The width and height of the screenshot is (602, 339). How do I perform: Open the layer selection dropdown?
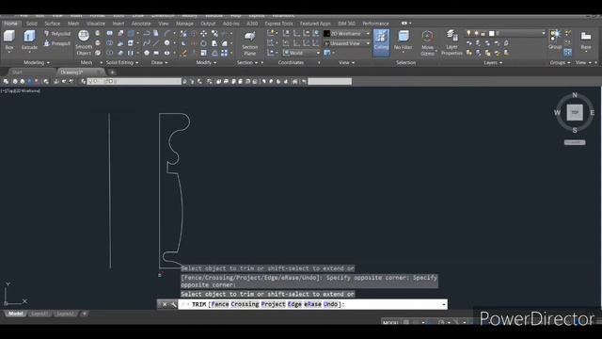point(505,34)
